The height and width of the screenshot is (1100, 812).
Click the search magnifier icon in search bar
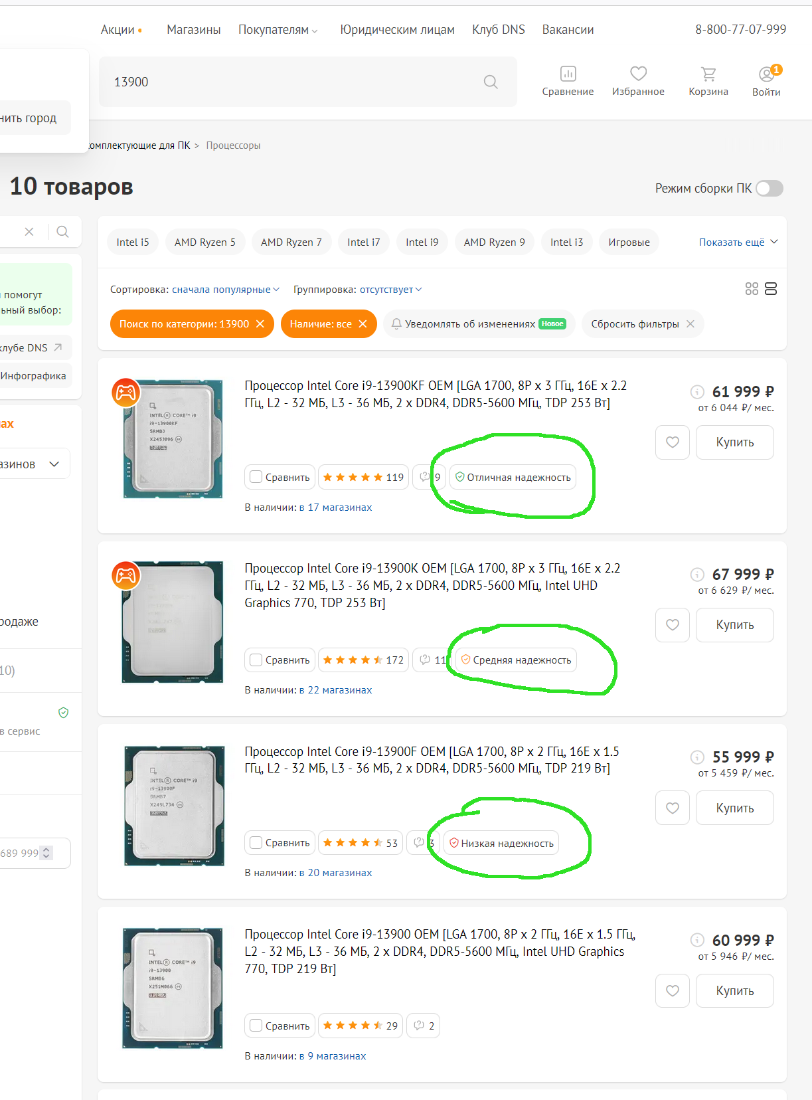pos(491,82)
